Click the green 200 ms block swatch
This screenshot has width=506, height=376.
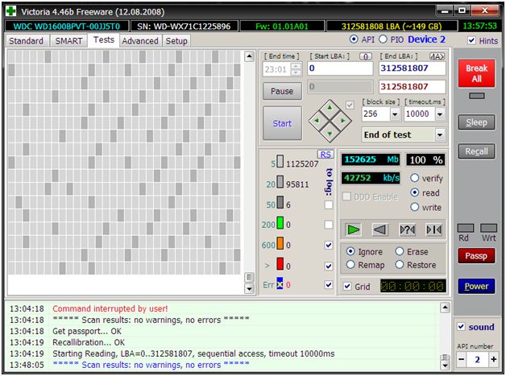280,223
